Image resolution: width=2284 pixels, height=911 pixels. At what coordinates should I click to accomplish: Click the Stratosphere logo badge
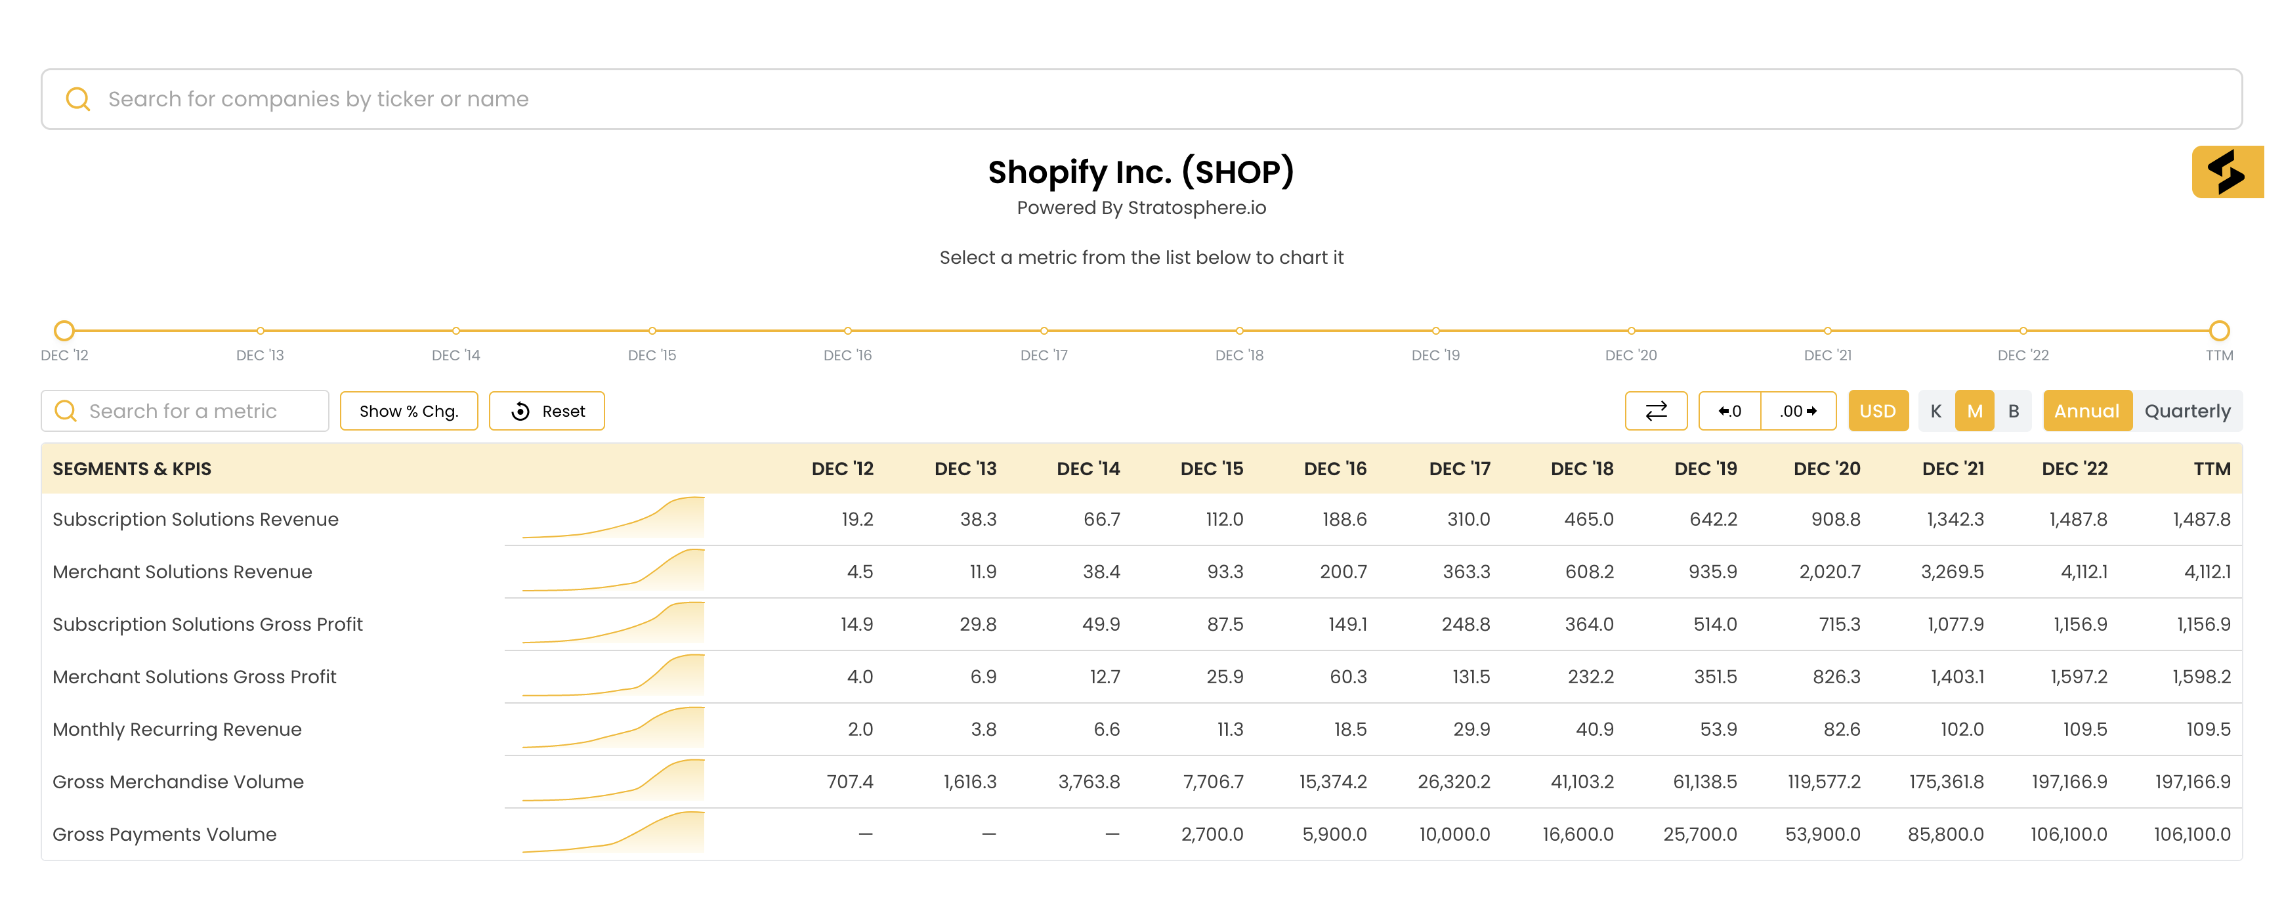point(2226,172)
